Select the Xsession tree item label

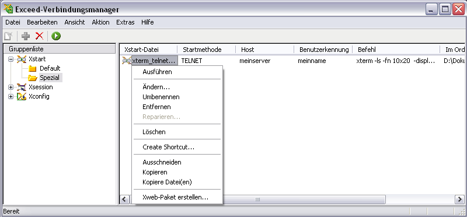(41, 87)
